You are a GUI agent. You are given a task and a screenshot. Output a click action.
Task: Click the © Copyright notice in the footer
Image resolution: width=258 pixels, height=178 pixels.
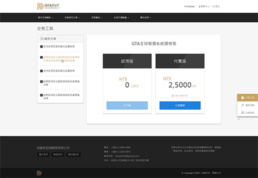(x=201, y=173)
